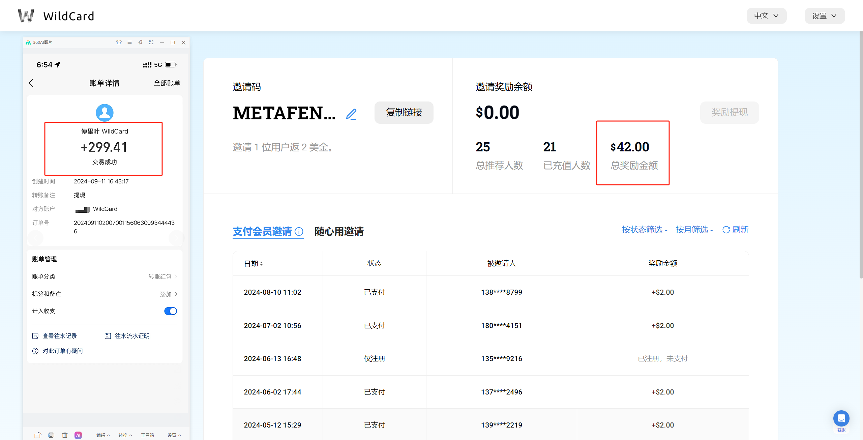Image resolution: width=863 pixels, height=440 pixels.
Task: Open 全部账单 in bill details header
Action: point(167,83)
